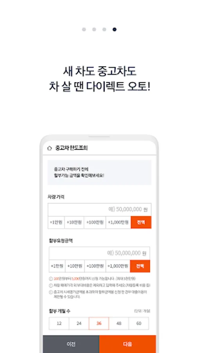Screen dimensions: 198x353
Task: Tap orange 전액 button under 차량 가격
Action: pyautogui.click(x=141, y=222)
